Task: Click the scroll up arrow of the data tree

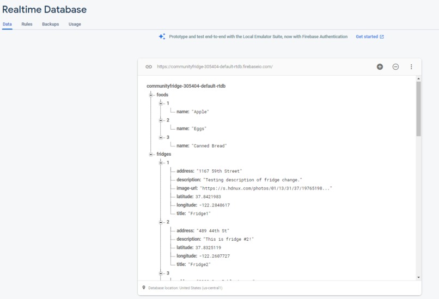Action: (418, 78)
